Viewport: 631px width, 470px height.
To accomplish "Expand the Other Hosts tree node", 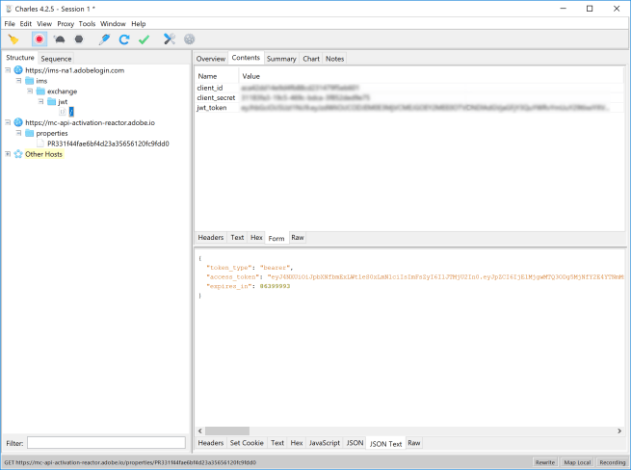I will click(9, 154).
